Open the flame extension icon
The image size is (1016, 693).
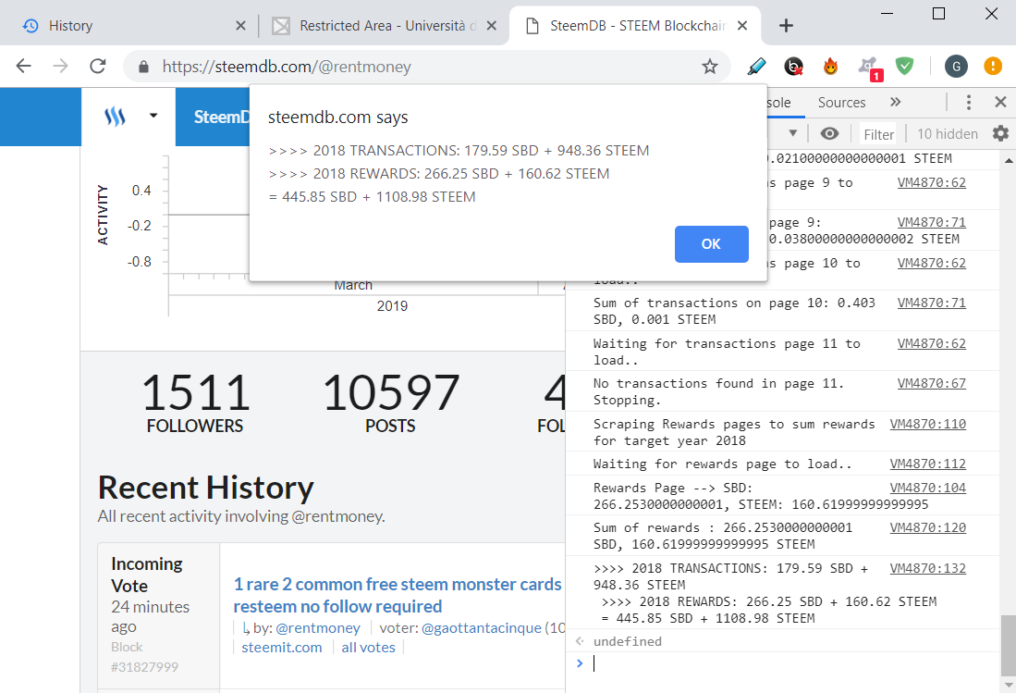pyautogui.click(x=831, y=66)
